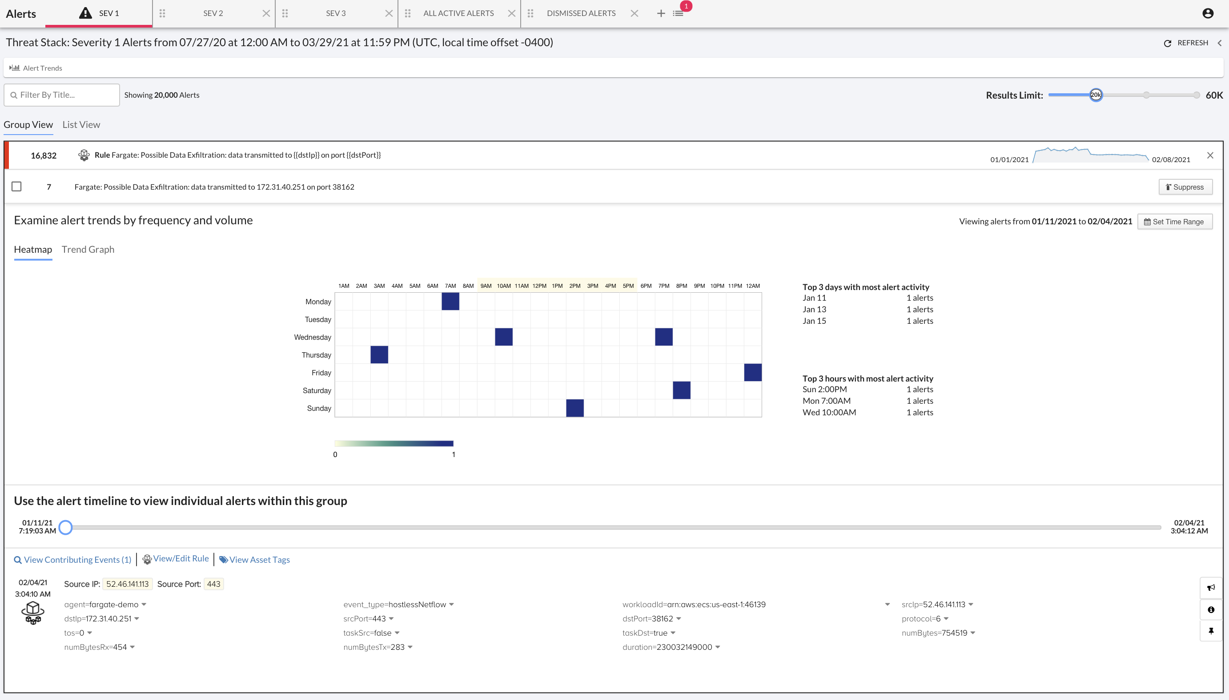Open dropdown for dstPort=38162
Screen dimensions: 1229x700
pyautogui.click(x=679, y=619)
